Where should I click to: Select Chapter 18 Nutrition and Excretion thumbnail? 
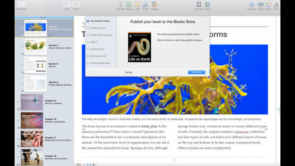tap(32, 157)
